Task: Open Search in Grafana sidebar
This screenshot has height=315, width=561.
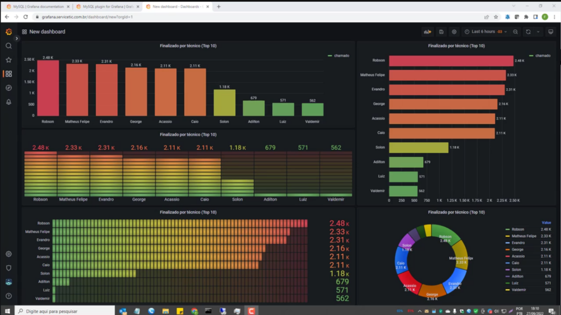Action: pyautogui.click(x=8, y=46)
